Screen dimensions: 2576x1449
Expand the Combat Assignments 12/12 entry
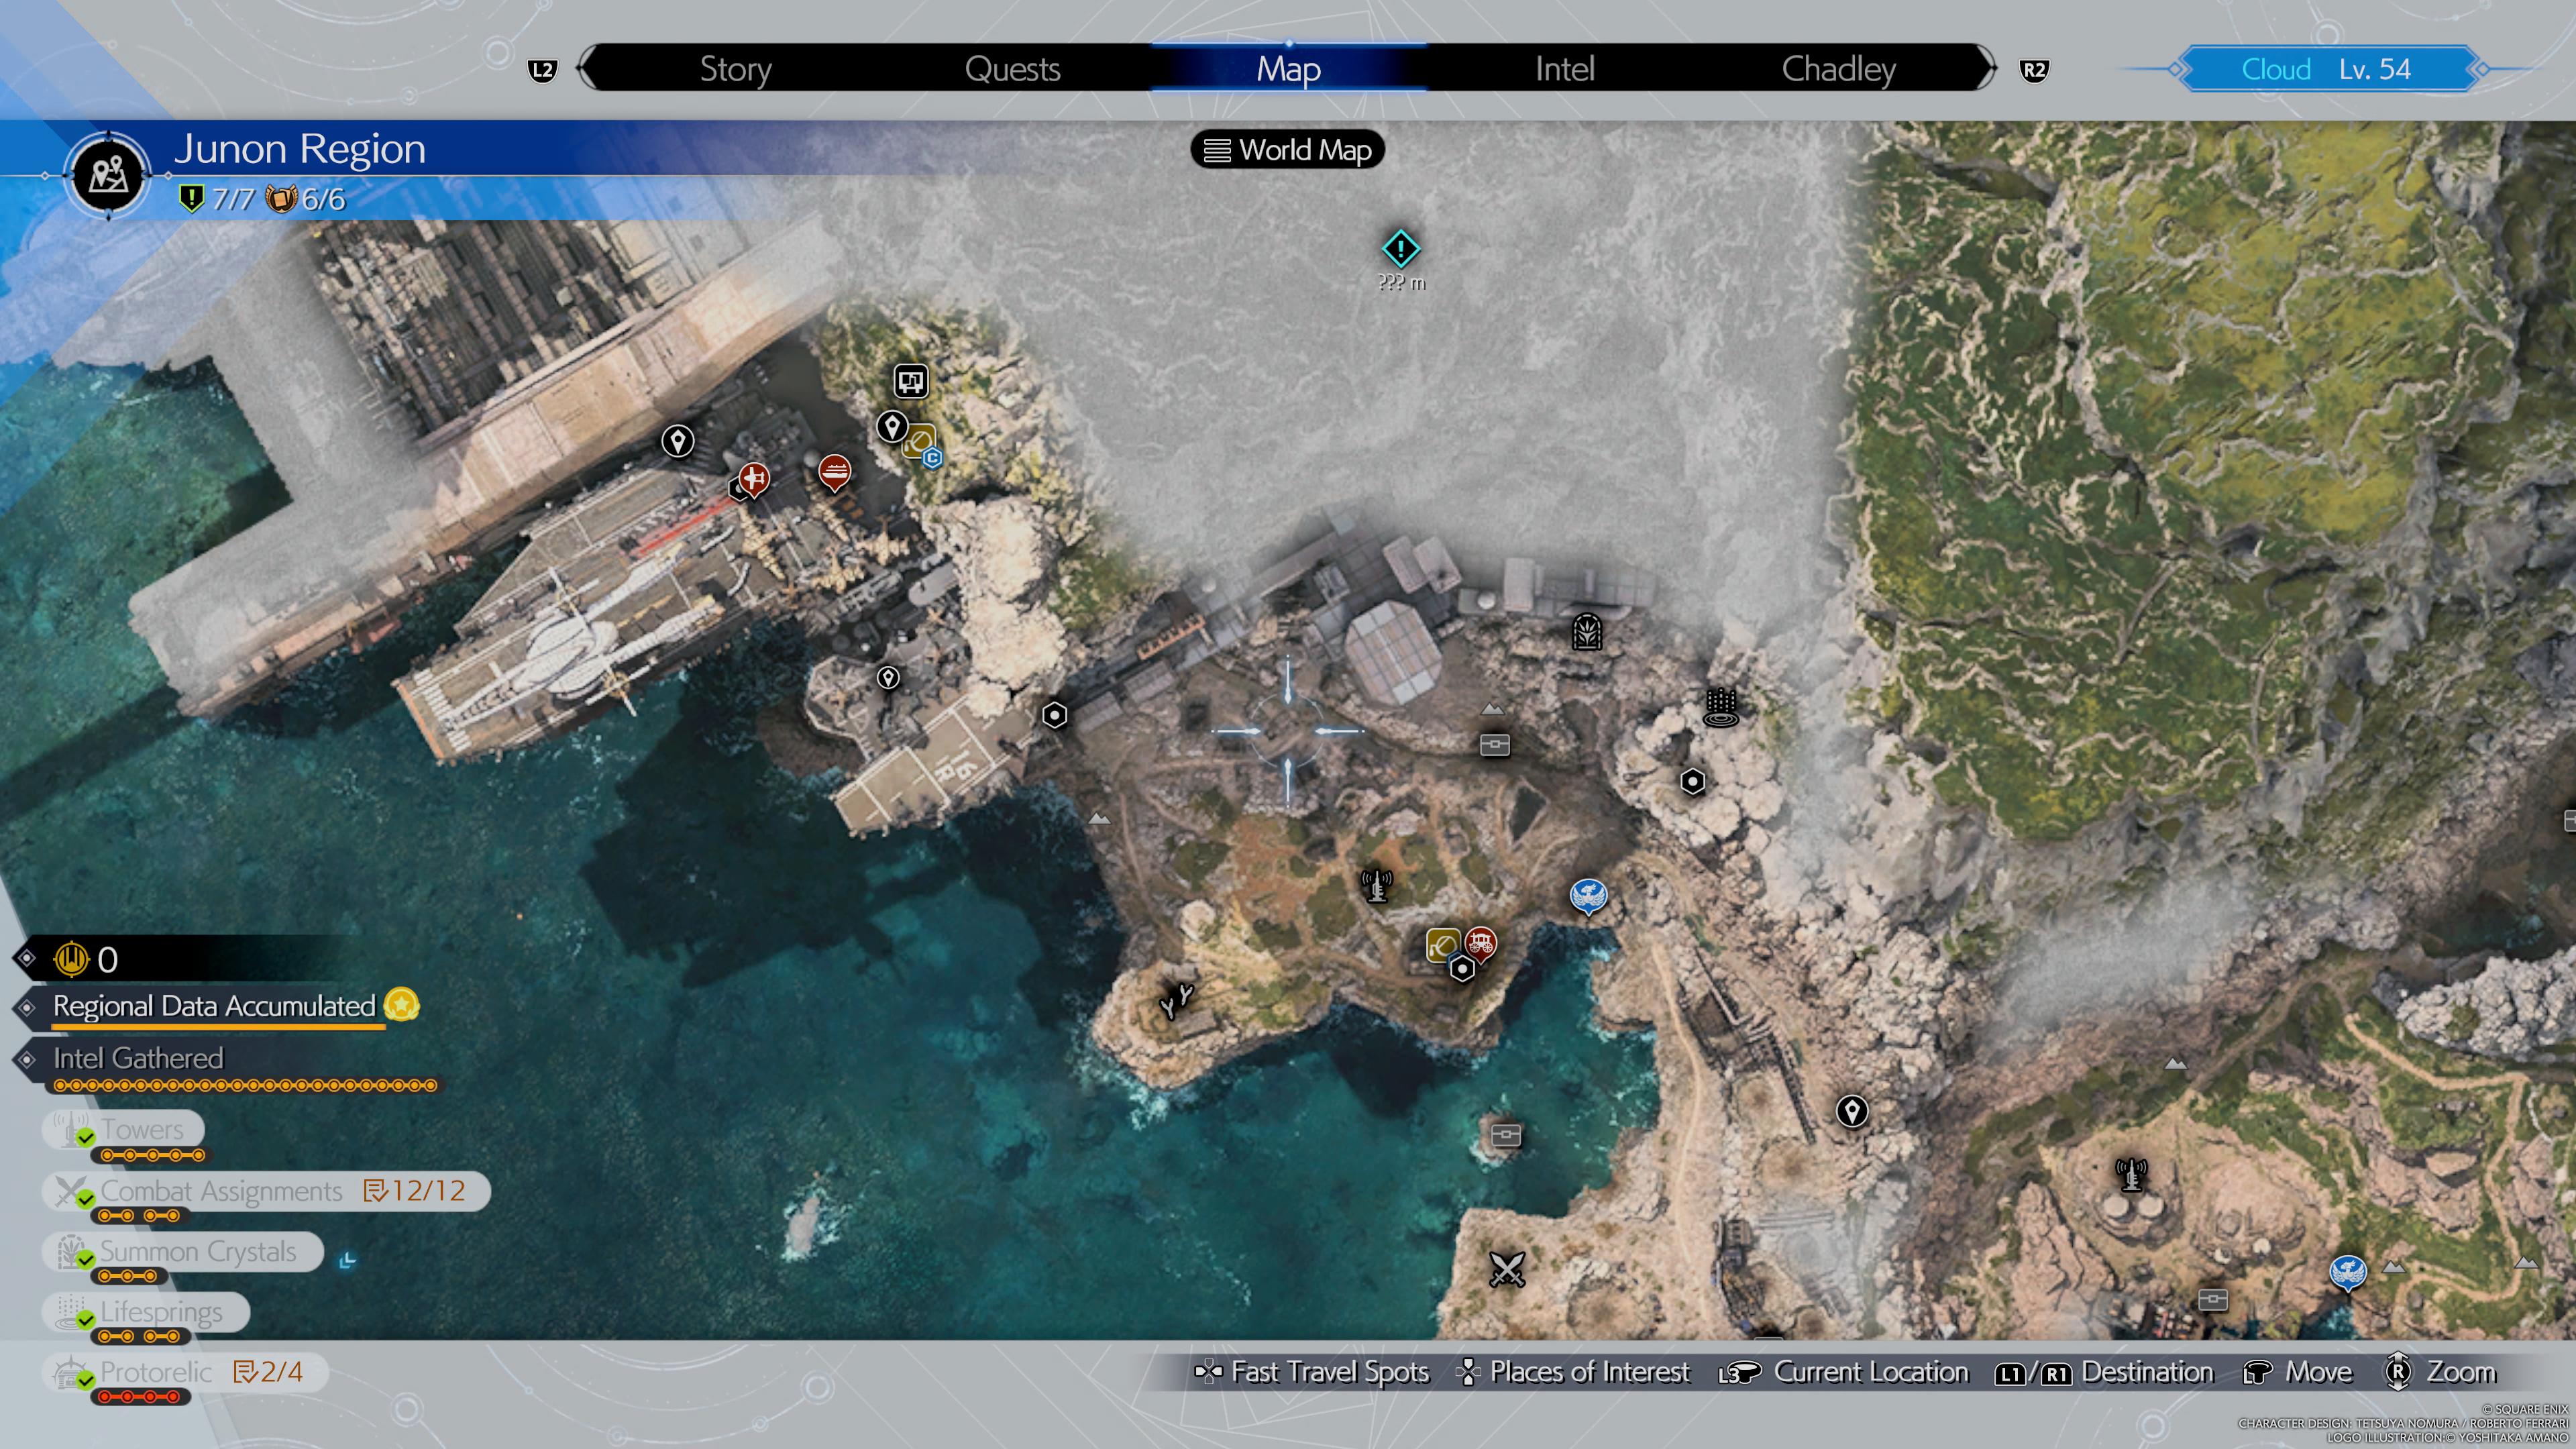tap(266, 1191)
